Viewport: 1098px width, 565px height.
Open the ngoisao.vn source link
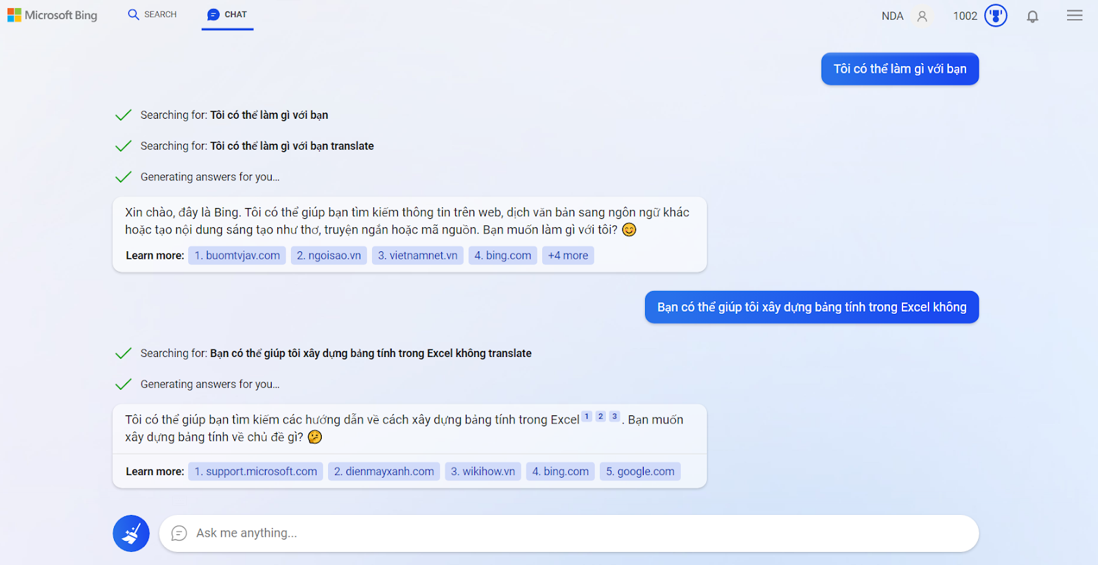tap(329, 255)
